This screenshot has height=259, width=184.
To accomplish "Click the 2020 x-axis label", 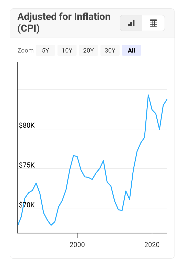I will [152, 245].
